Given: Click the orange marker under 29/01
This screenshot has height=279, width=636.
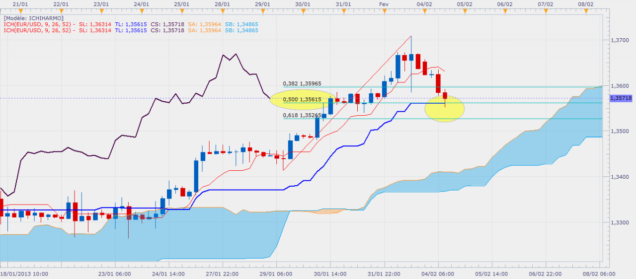Looking at the screenshot, I should [x=262, y=10].
